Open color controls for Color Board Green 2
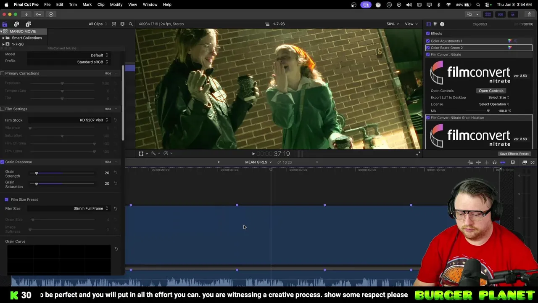538x303 pixels. pos(510,48)
